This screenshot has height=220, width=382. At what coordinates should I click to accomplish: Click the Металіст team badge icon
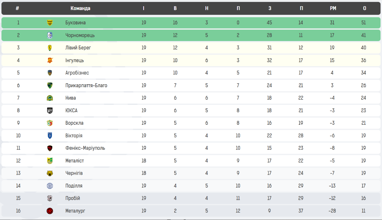point(50,161)
